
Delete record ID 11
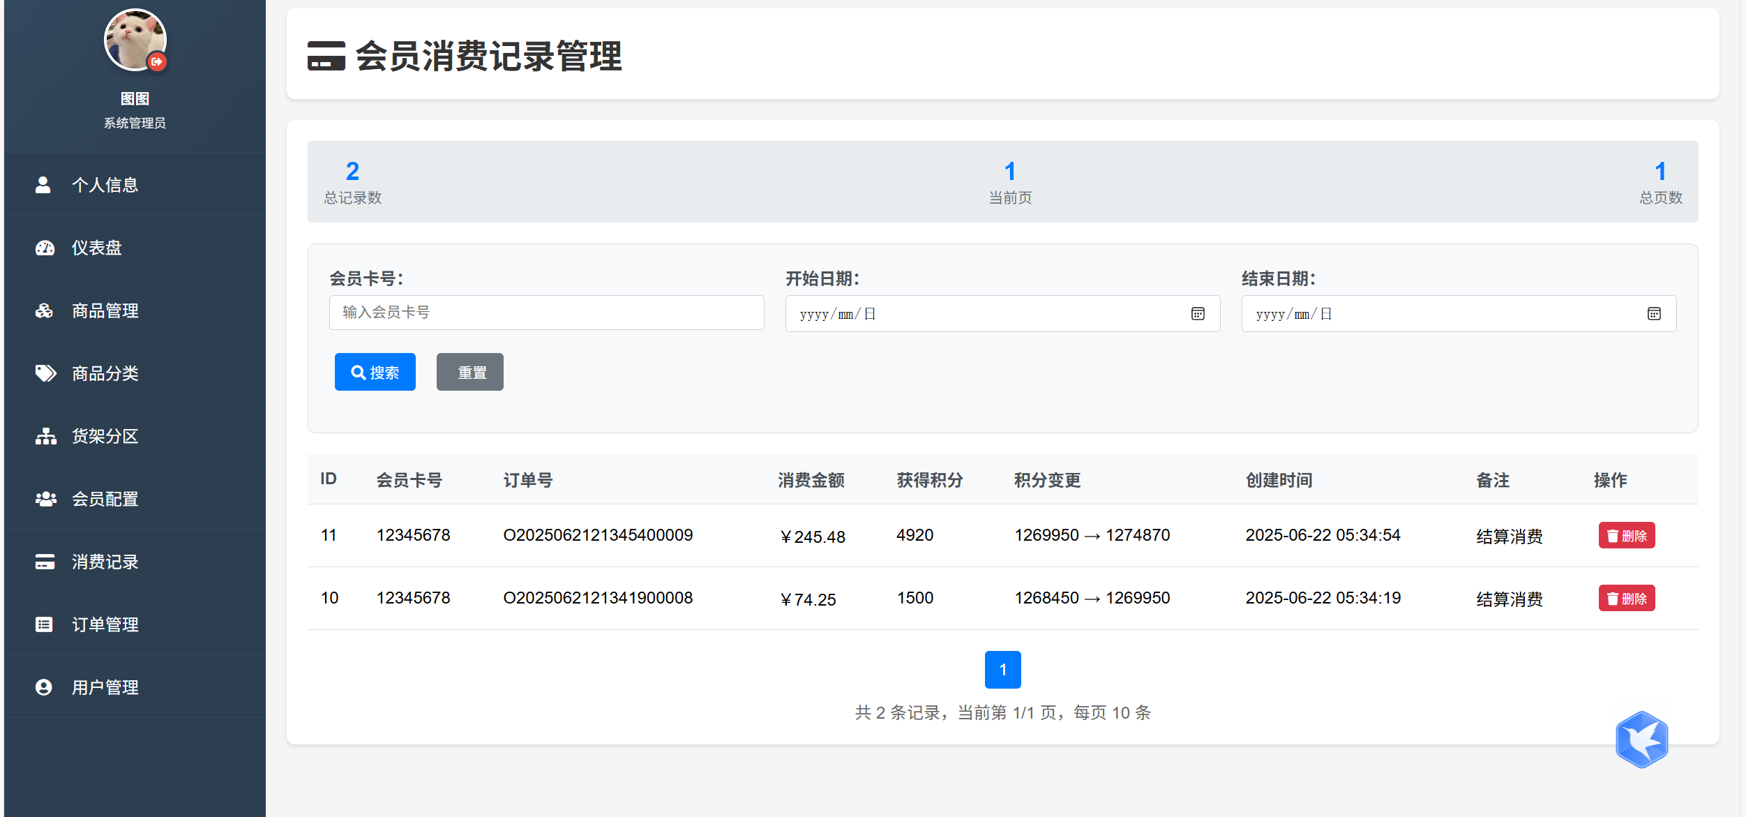(x=1626, y=536)
